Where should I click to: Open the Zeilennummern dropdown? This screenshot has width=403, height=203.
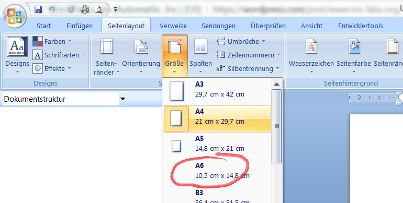coord(248,55)
